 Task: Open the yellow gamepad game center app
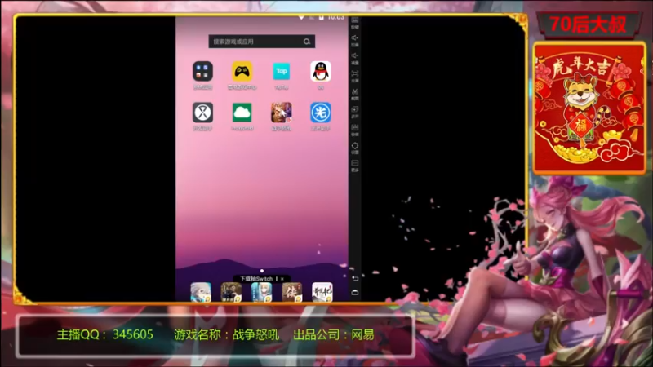pyautogui.click(x=242, y=71)
